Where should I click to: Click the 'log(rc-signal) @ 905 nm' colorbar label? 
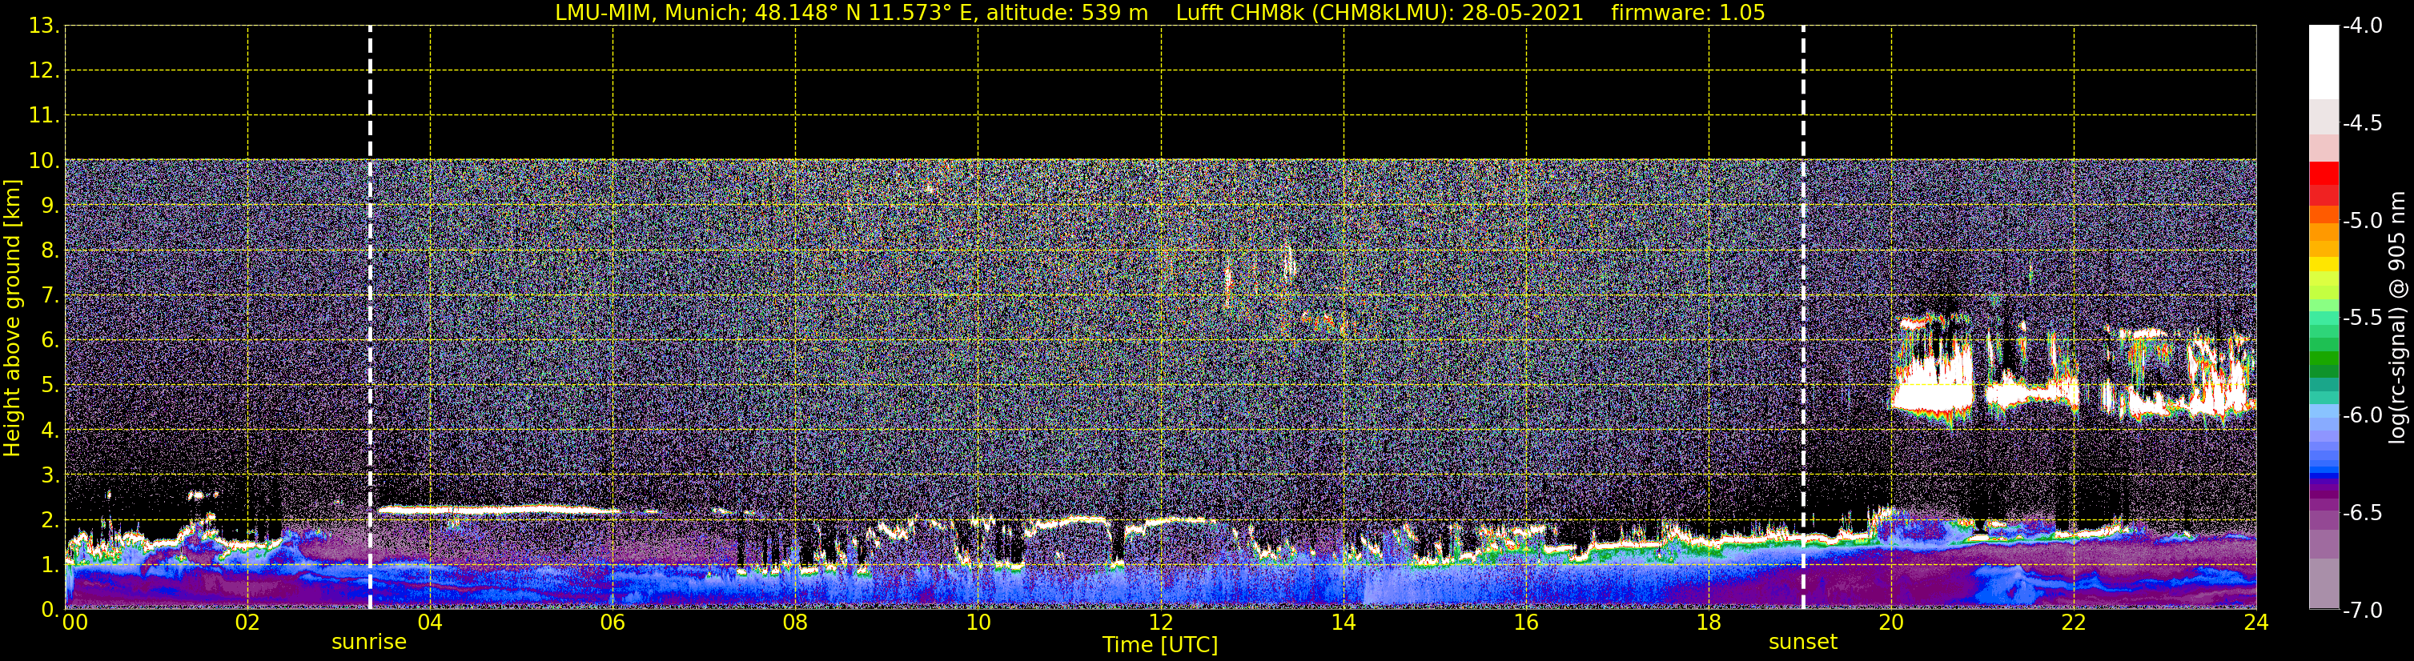tap(2397, 318)
